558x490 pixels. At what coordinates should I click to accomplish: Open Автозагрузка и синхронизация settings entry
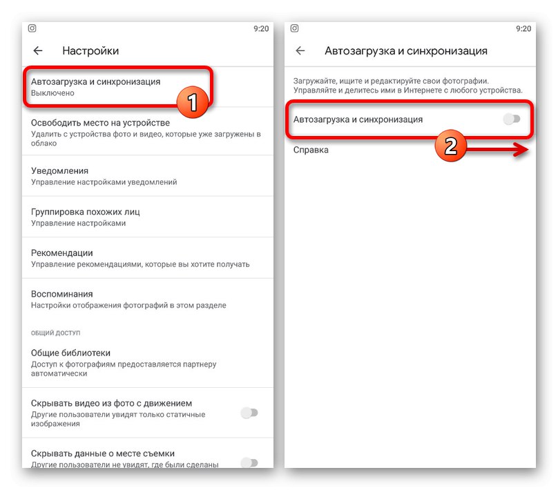(x=148, y=87)
